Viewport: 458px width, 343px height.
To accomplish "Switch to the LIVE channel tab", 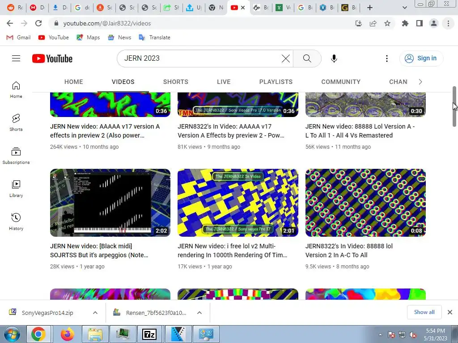I will point(224,82).
